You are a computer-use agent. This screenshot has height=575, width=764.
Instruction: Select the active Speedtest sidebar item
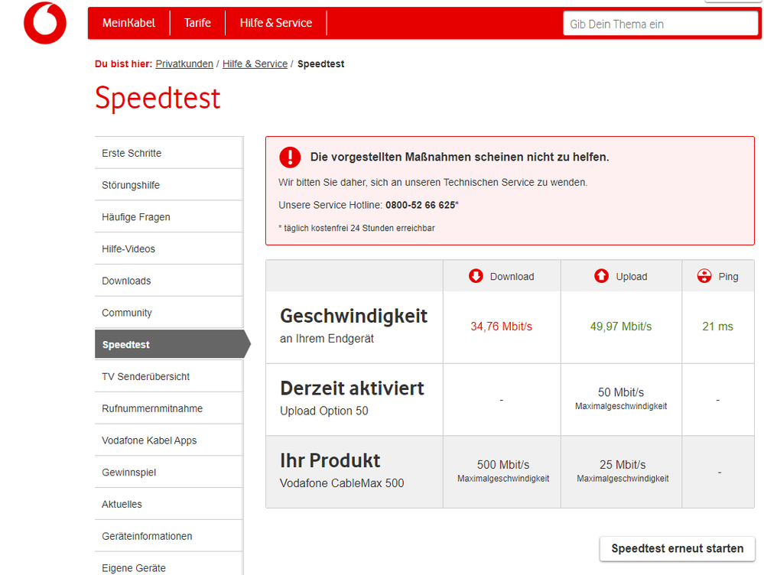173,345
